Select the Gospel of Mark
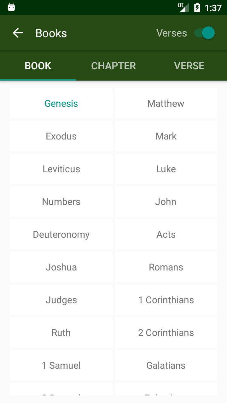The image size is (227, 403). 166,136
